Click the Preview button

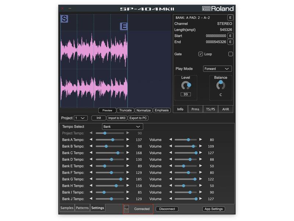pyautogui.click(x=107, y=110)
